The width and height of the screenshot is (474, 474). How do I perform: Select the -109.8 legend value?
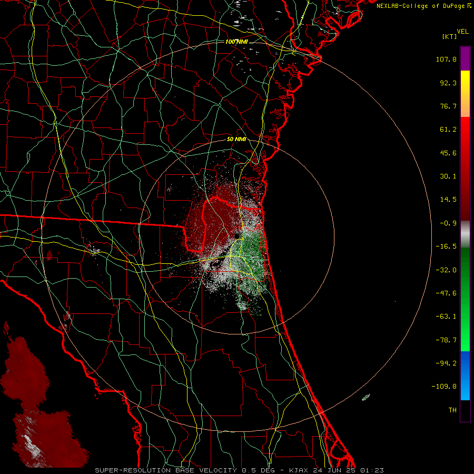point(444,387)
